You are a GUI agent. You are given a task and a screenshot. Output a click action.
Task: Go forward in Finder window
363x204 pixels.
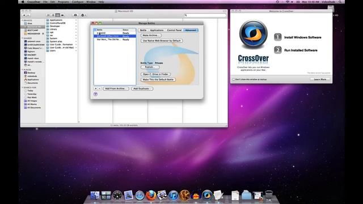[28, 15]
